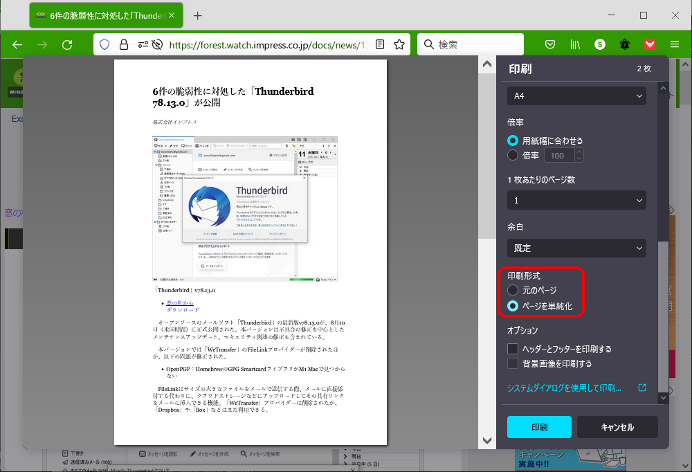Image resolution: width=692 pixels, height=472 pixels.
Task: Open the red fox extension icon
Action: click(649, 44)
